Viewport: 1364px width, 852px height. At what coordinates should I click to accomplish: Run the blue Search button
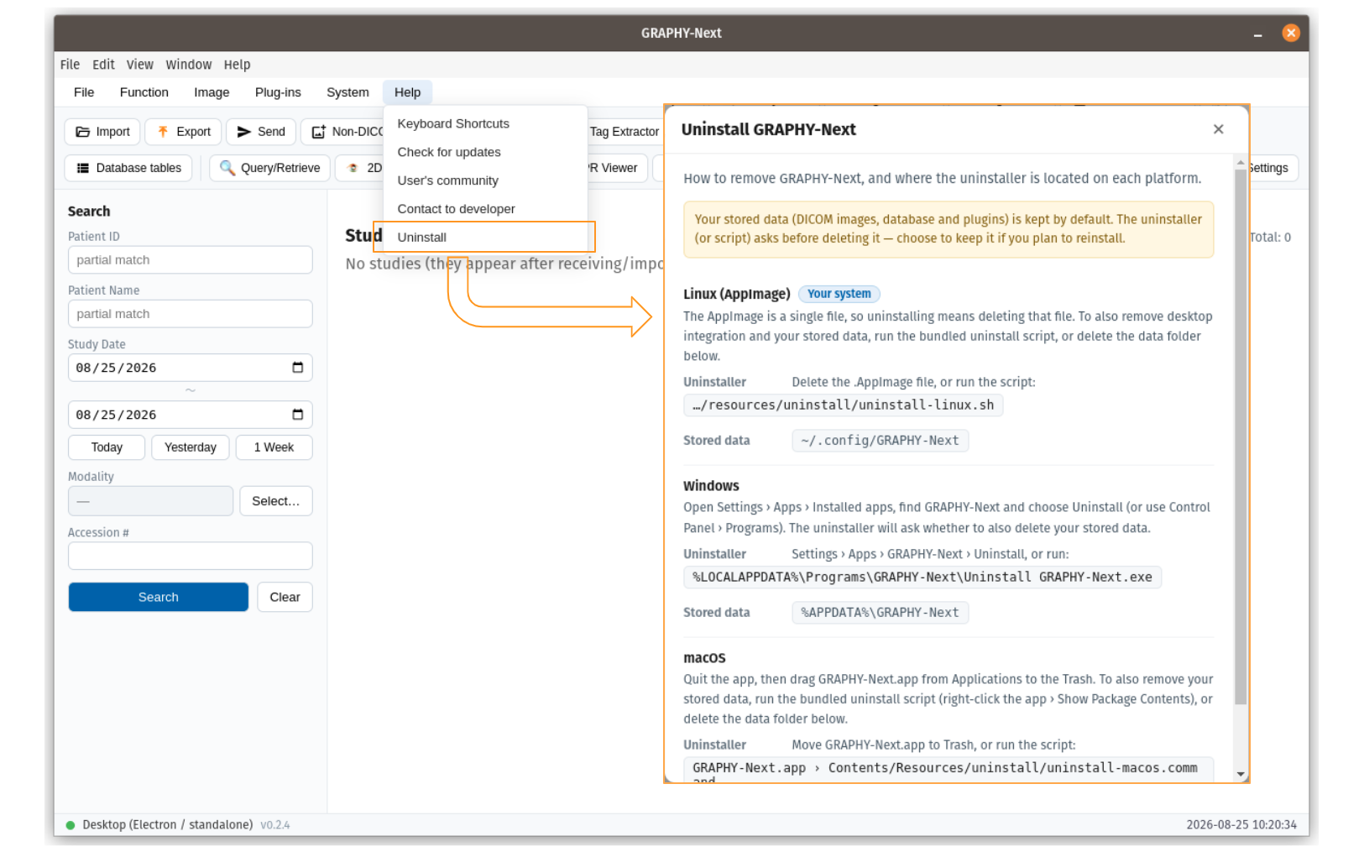(159, 597)
